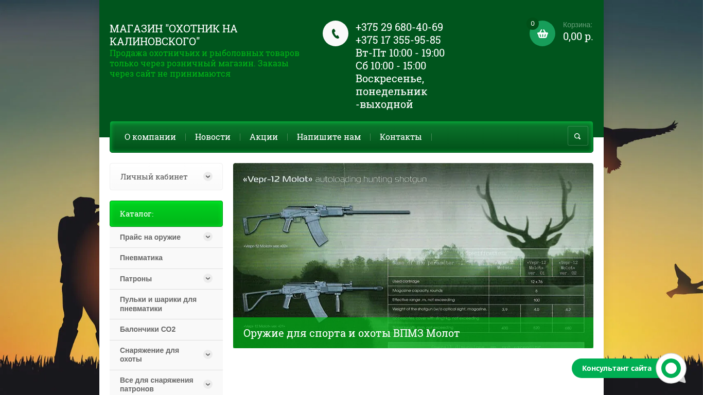
Task: Open the Контакты page
Action: point(401,137)
